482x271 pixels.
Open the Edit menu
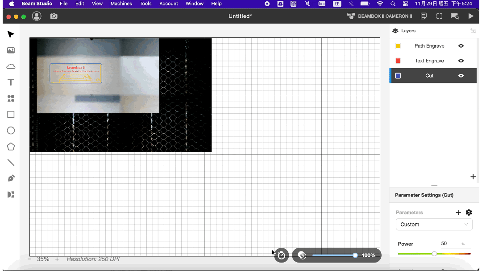[x=79, y=4]
